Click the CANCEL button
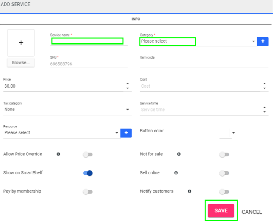This screenshot has width=273, height=223. coord(252,212)
